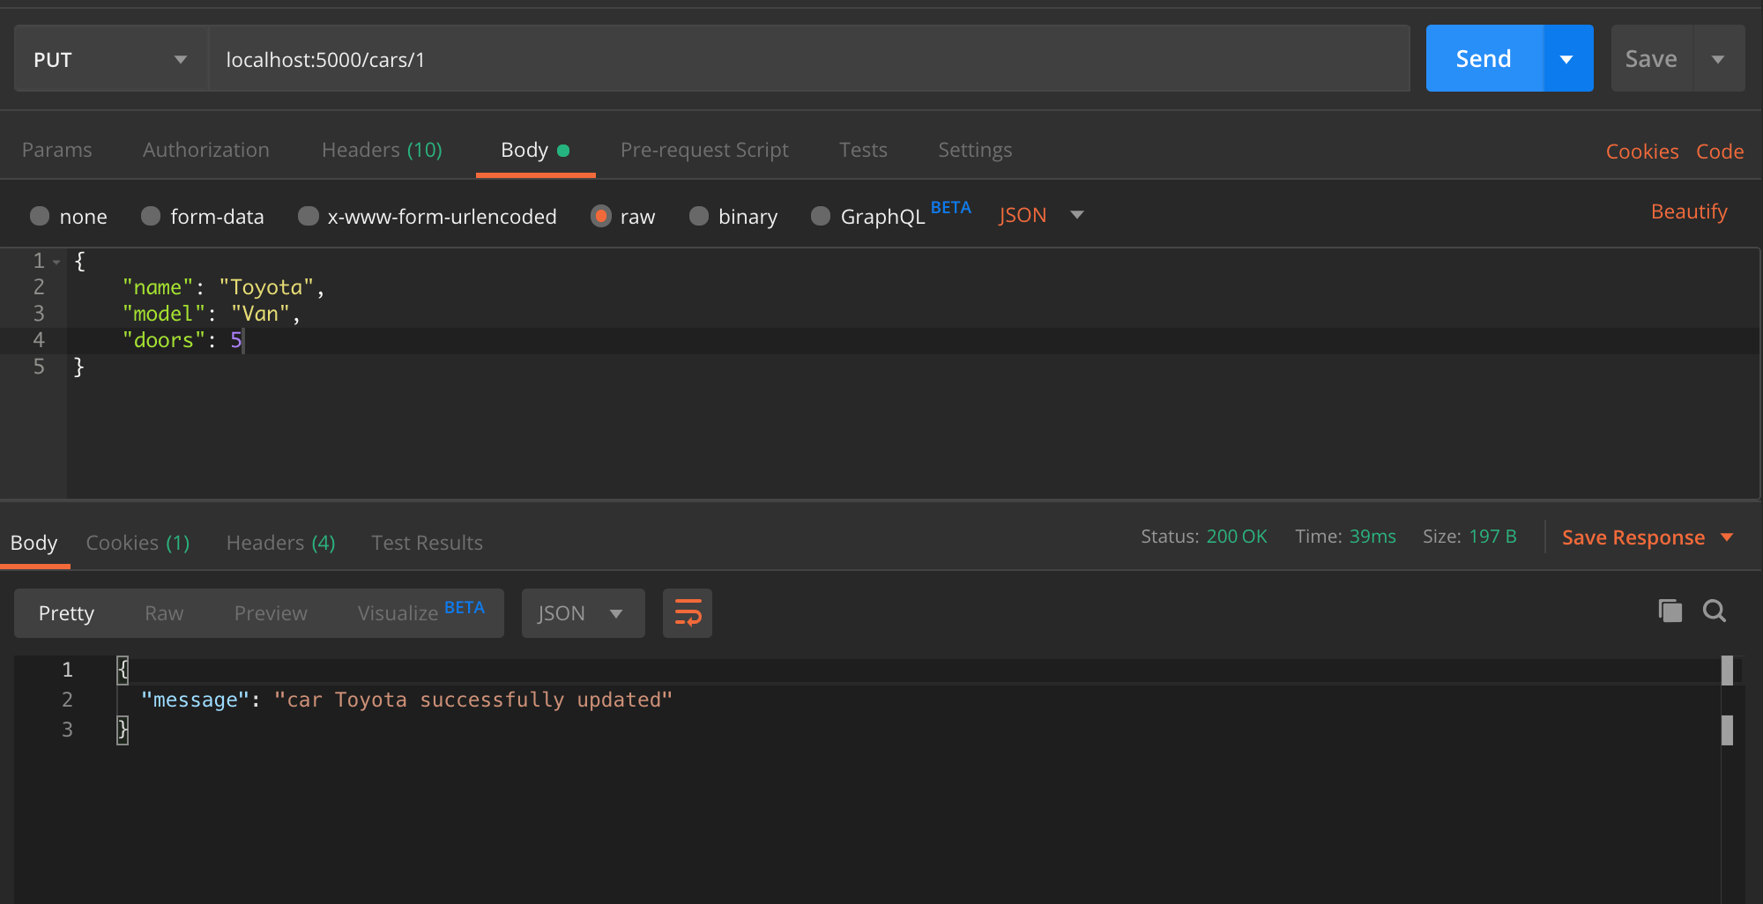Click Send to submit the request

point(1484,58)
